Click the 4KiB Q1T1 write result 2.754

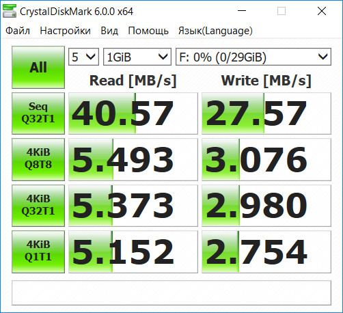pyautogui.click(x=266, y=251)
